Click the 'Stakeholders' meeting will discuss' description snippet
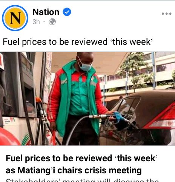This screenshot has height=182, width=175. point(82,180)
